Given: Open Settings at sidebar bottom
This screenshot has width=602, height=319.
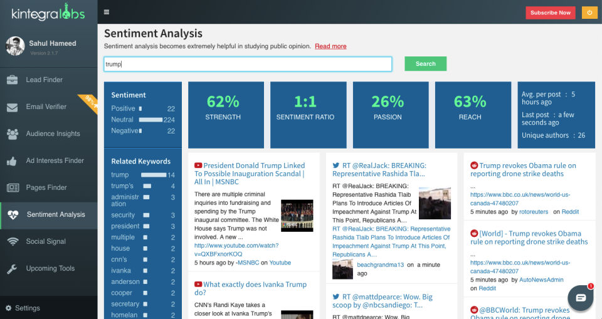Looking at the screenshot, I should (x=48, y=308).
